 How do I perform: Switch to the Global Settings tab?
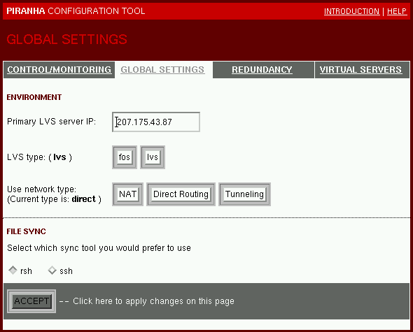click(162, 70)
